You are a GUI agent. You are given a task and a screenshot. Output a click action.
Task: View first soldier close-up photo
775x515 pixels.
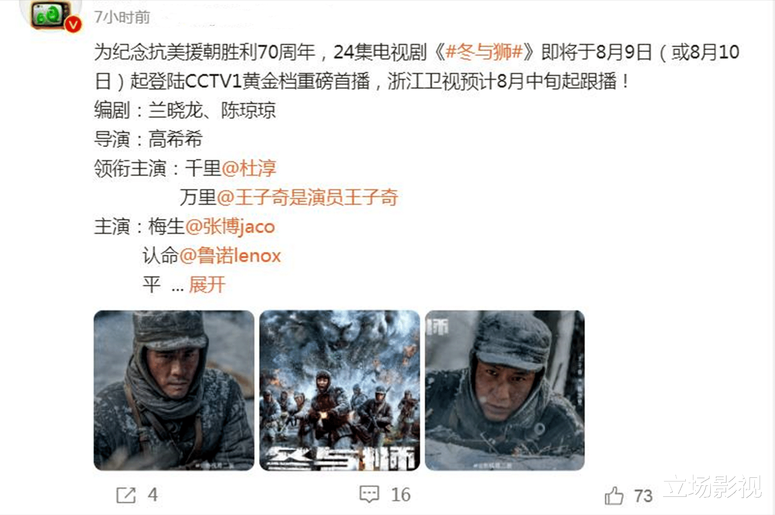[x=174, y=390]
